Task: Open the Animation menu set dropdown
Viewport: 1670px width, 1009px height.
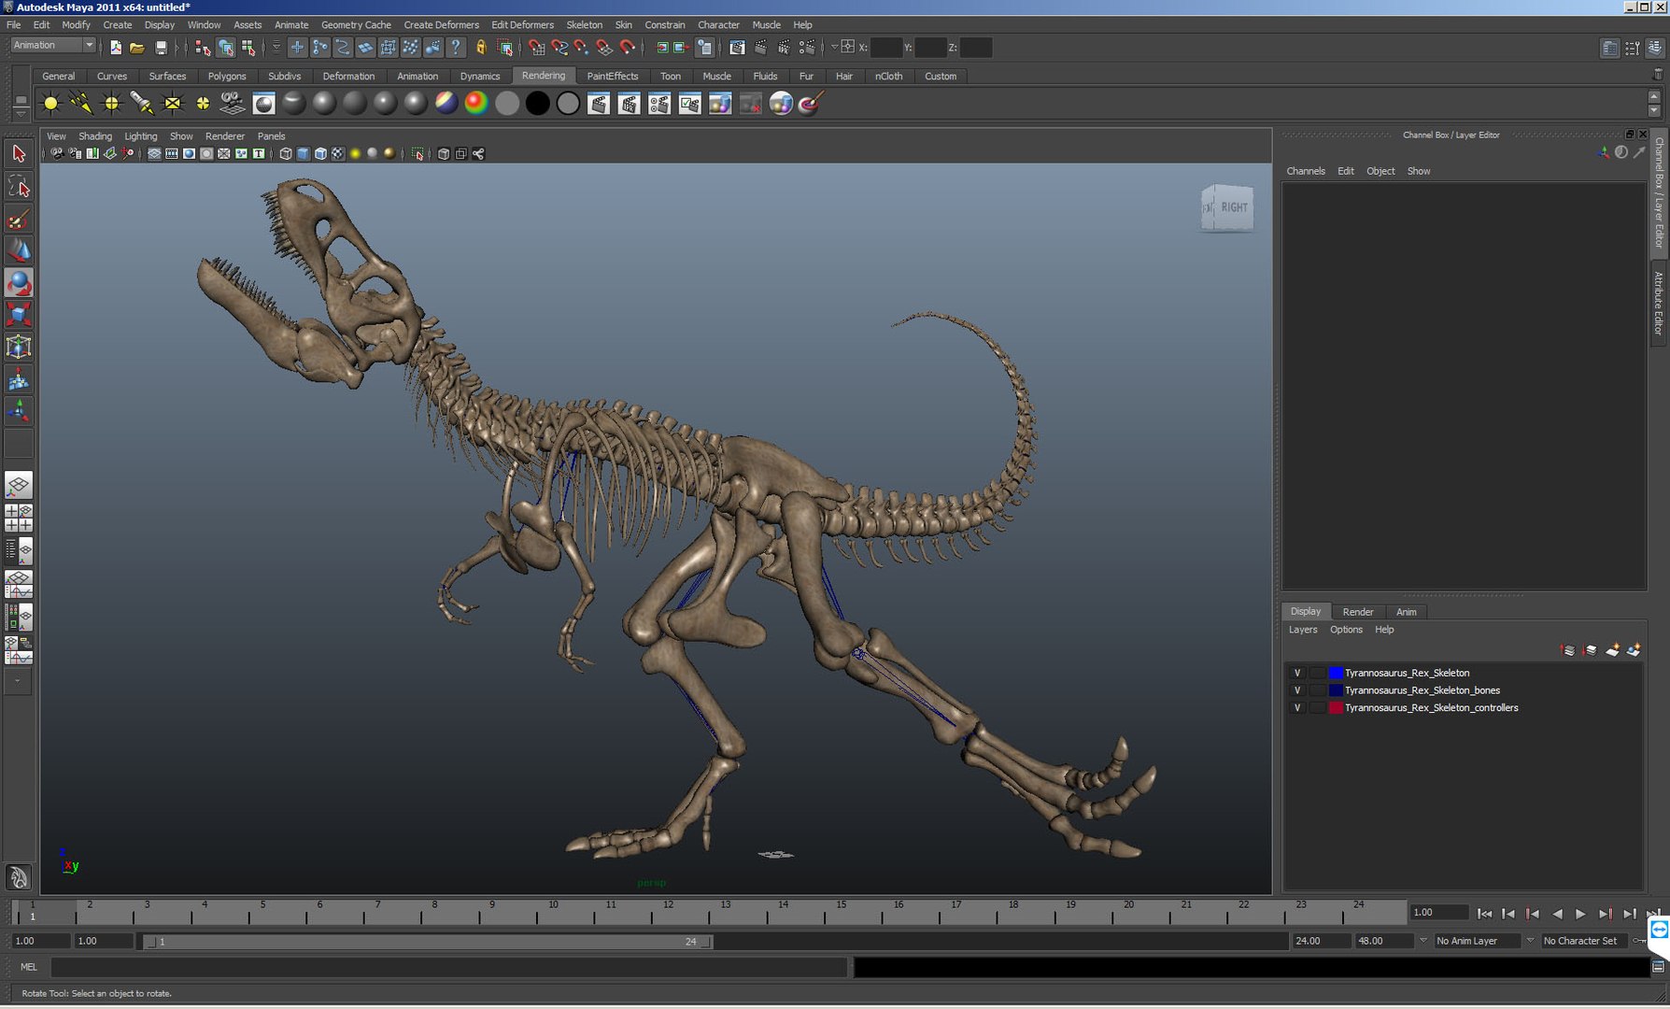Action: click(x=53, y=45)
